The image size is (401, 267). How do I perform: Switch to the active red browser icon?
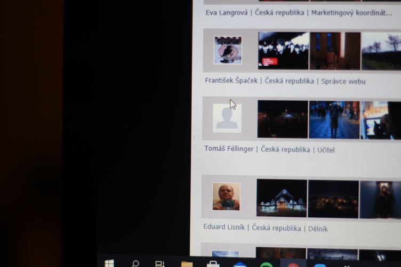coord(293,265)
